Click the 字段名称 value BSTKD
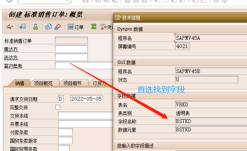The height and width of the screenshot is (151, 247). coord(211,121)
